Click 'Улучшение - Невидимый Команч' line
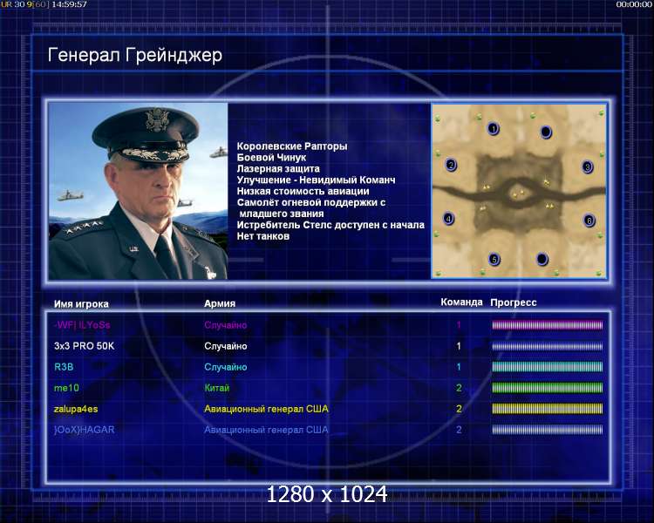 [317, 180]
